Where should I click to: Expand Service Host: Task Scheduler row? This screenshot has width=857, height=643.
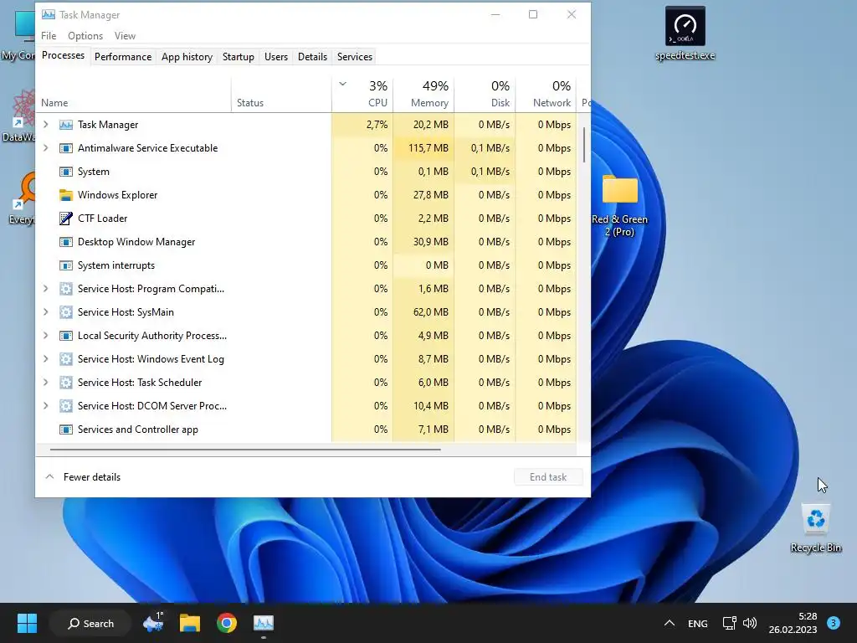click(x=46, y=383)
